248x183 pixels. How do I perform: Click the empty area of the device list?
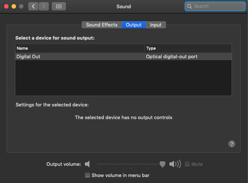point(123,78)
